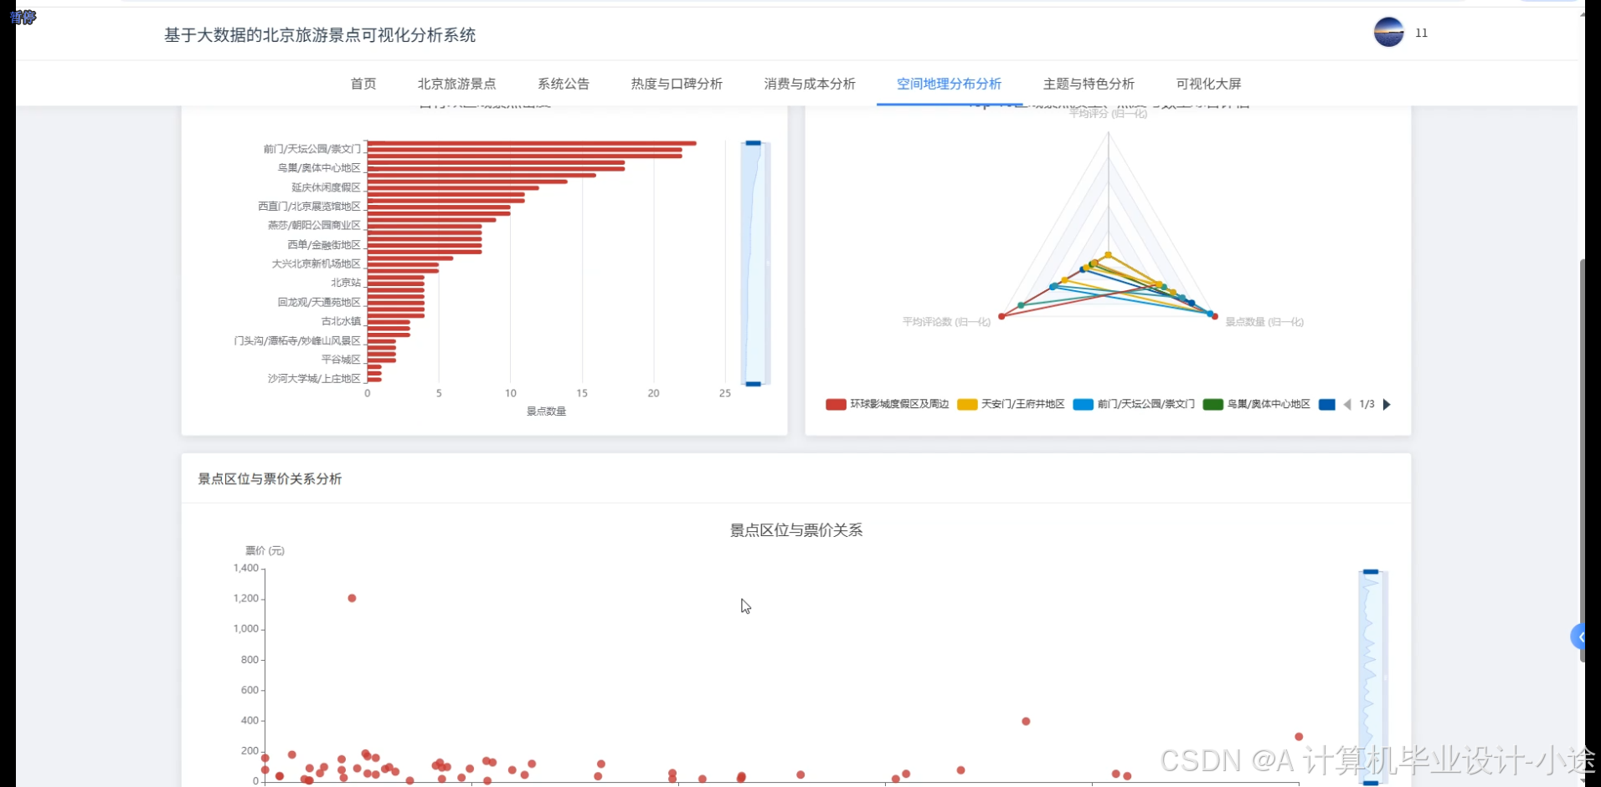Click the 平谷城区 bar label

click(341, 360)
